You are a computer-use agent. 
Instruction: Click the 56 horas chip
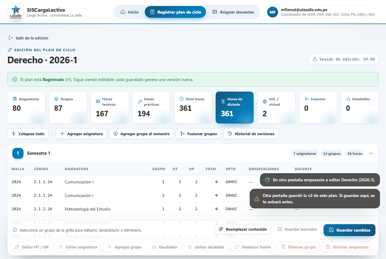pos(355,154)
